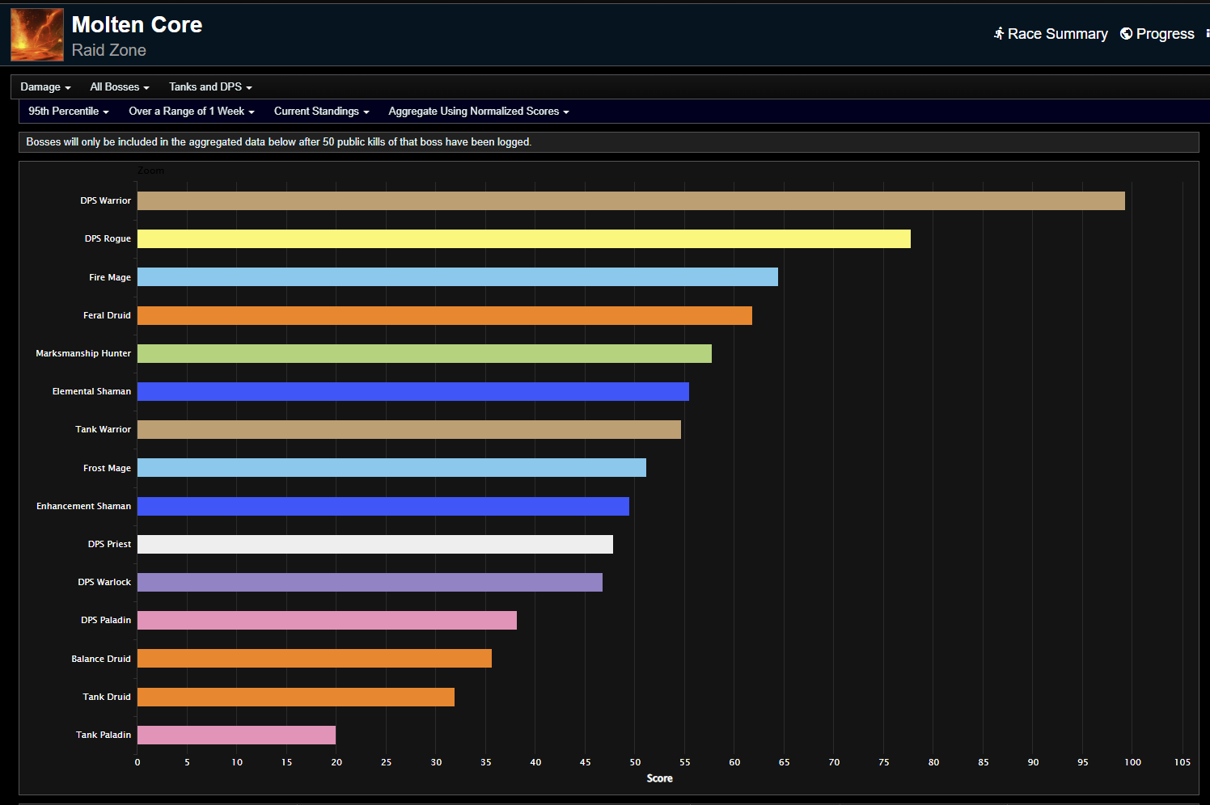Open the Tanks and DPS filter dropdown
The width and height of the screenshot is (1210, 805).
coord(209,86)
